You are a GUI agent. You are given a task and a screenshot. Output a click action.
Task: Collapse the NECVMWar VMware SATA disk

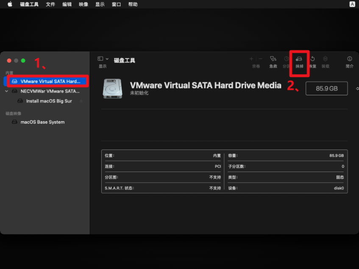[7, 91]
